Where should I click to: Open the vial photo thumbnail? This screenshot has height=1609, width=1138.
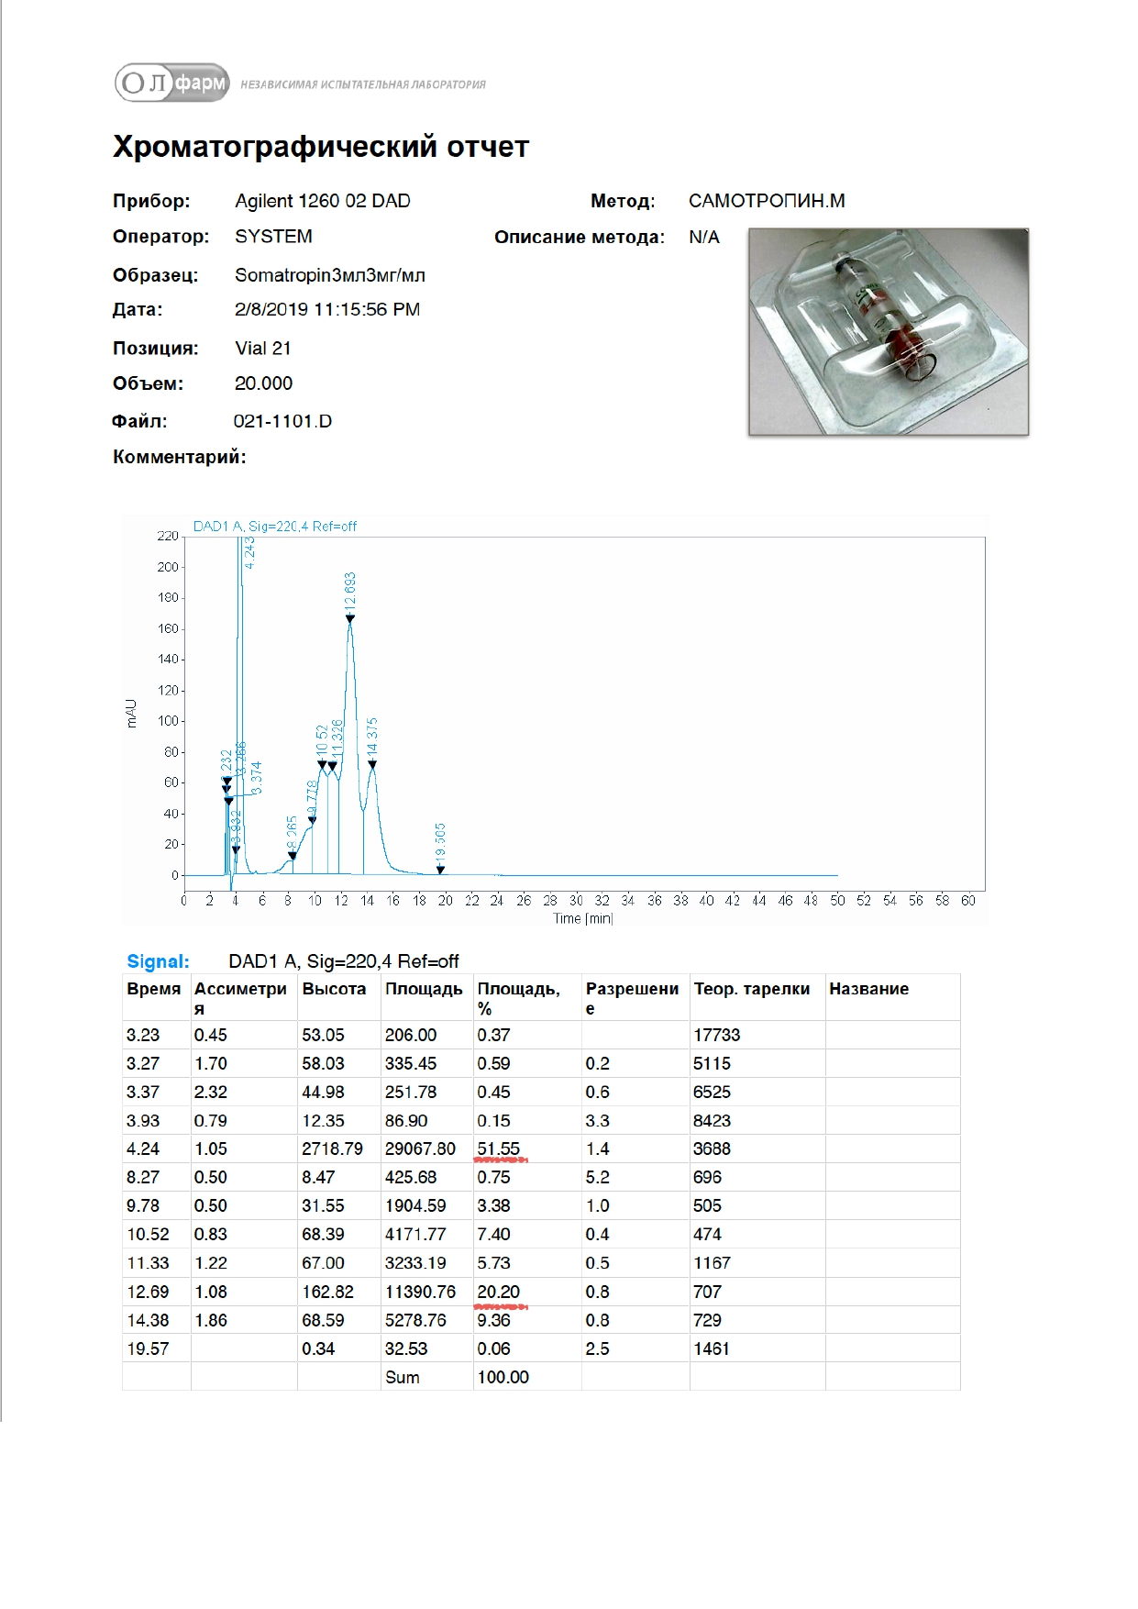pyautogui.click(x=888, y=331)
